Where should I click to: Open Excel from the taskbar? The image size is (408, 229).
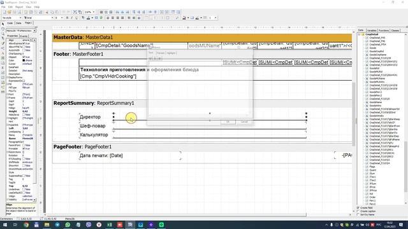click(x=110, y=225)
